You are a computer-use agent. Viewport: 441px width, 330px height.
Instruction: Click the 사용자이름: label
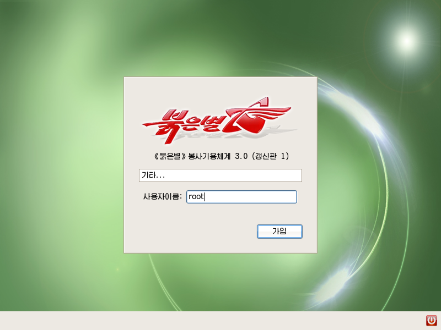pyautogui.click(x=163, y=196)
